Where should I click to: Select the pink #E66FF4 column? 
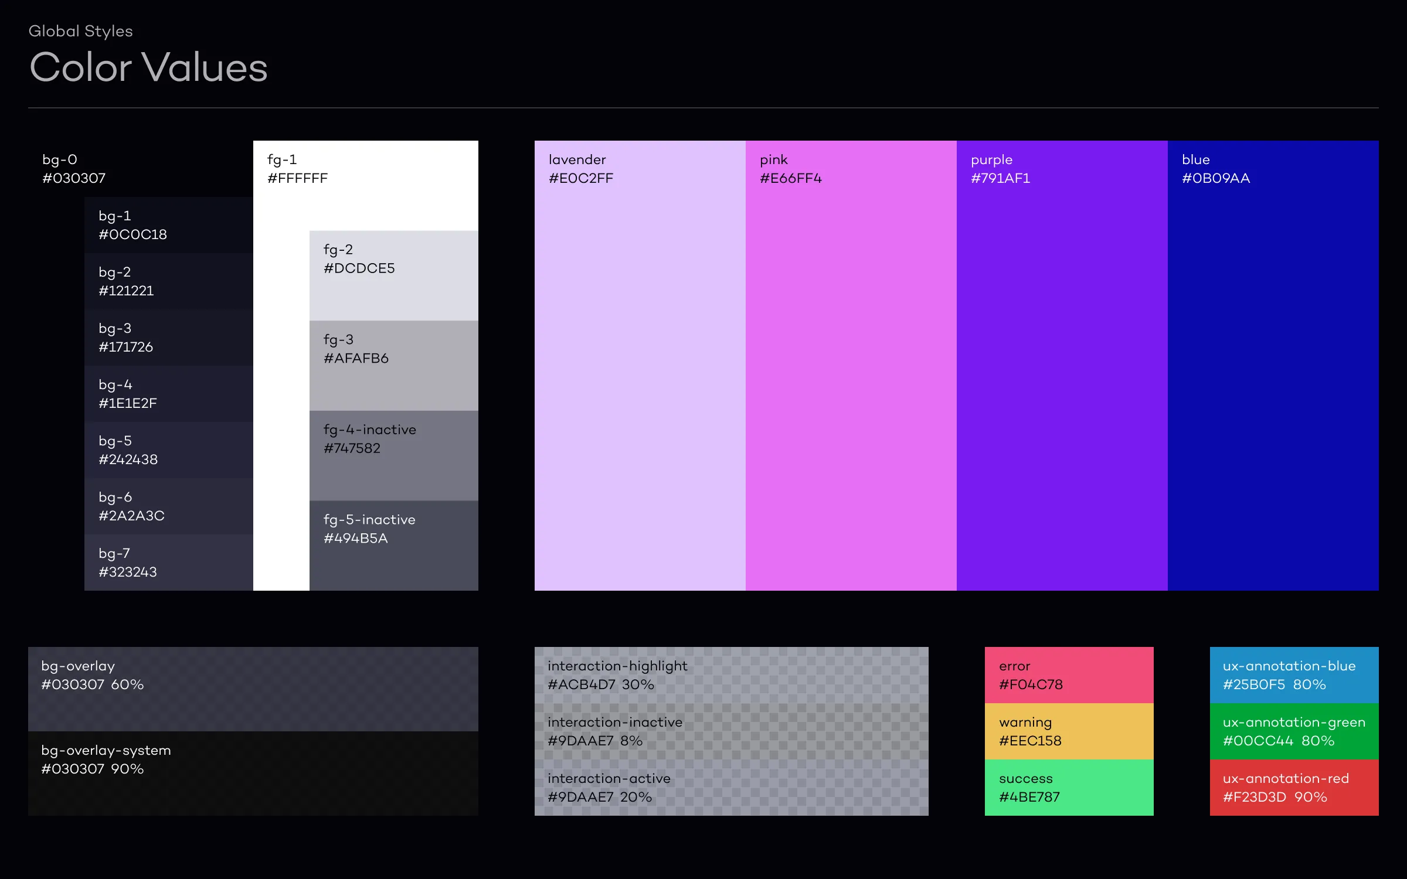tap(850, 363)
